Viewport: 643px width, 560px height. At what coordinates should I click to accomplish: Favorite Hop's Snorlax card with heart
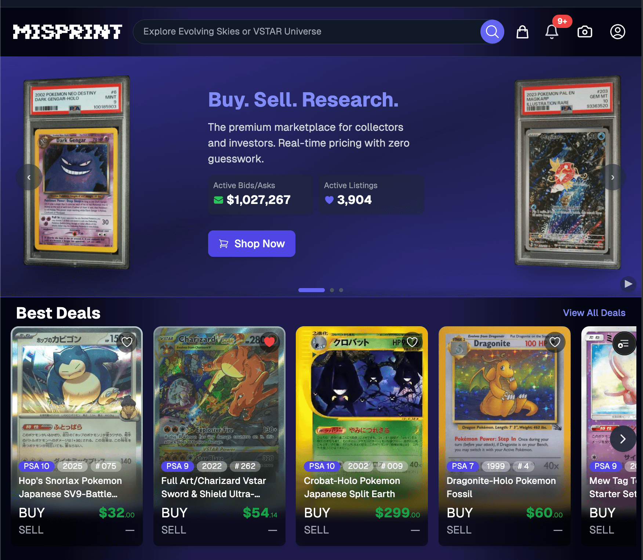[x=127, y=342]
